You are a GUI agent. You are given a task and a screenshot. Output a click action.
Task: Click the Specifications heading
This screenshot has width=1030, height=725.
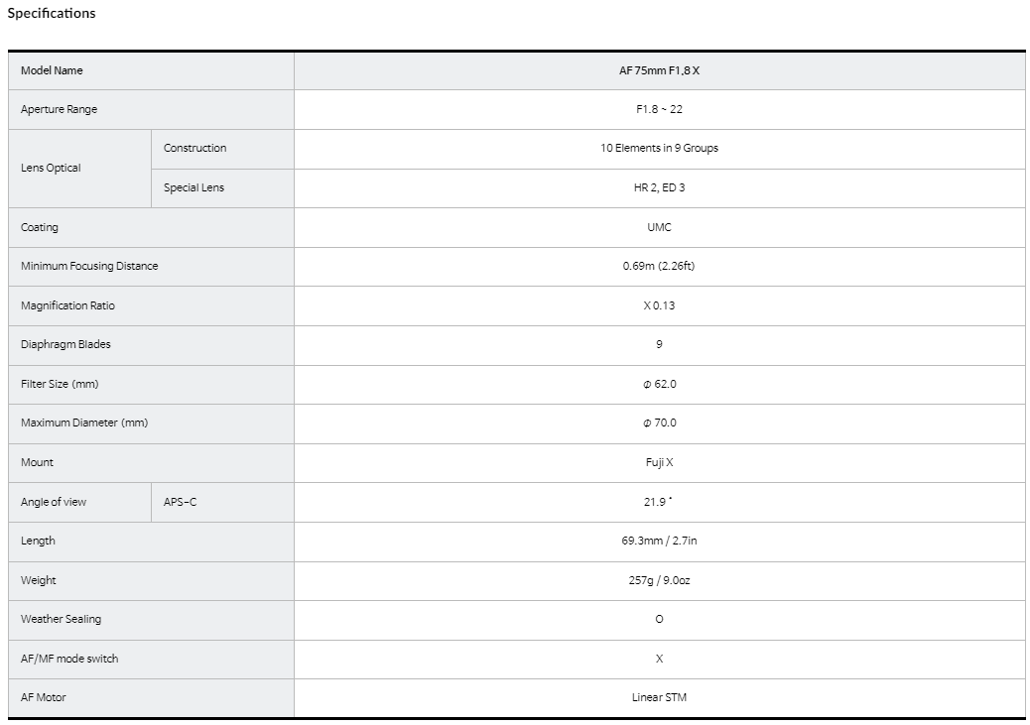pos(52,14)
